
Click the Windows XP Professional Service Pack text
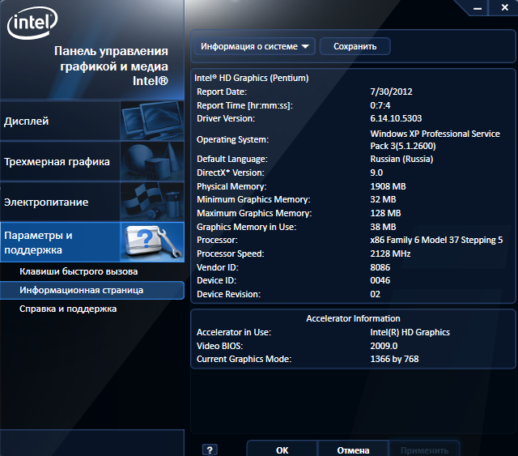tap(435, 139)
